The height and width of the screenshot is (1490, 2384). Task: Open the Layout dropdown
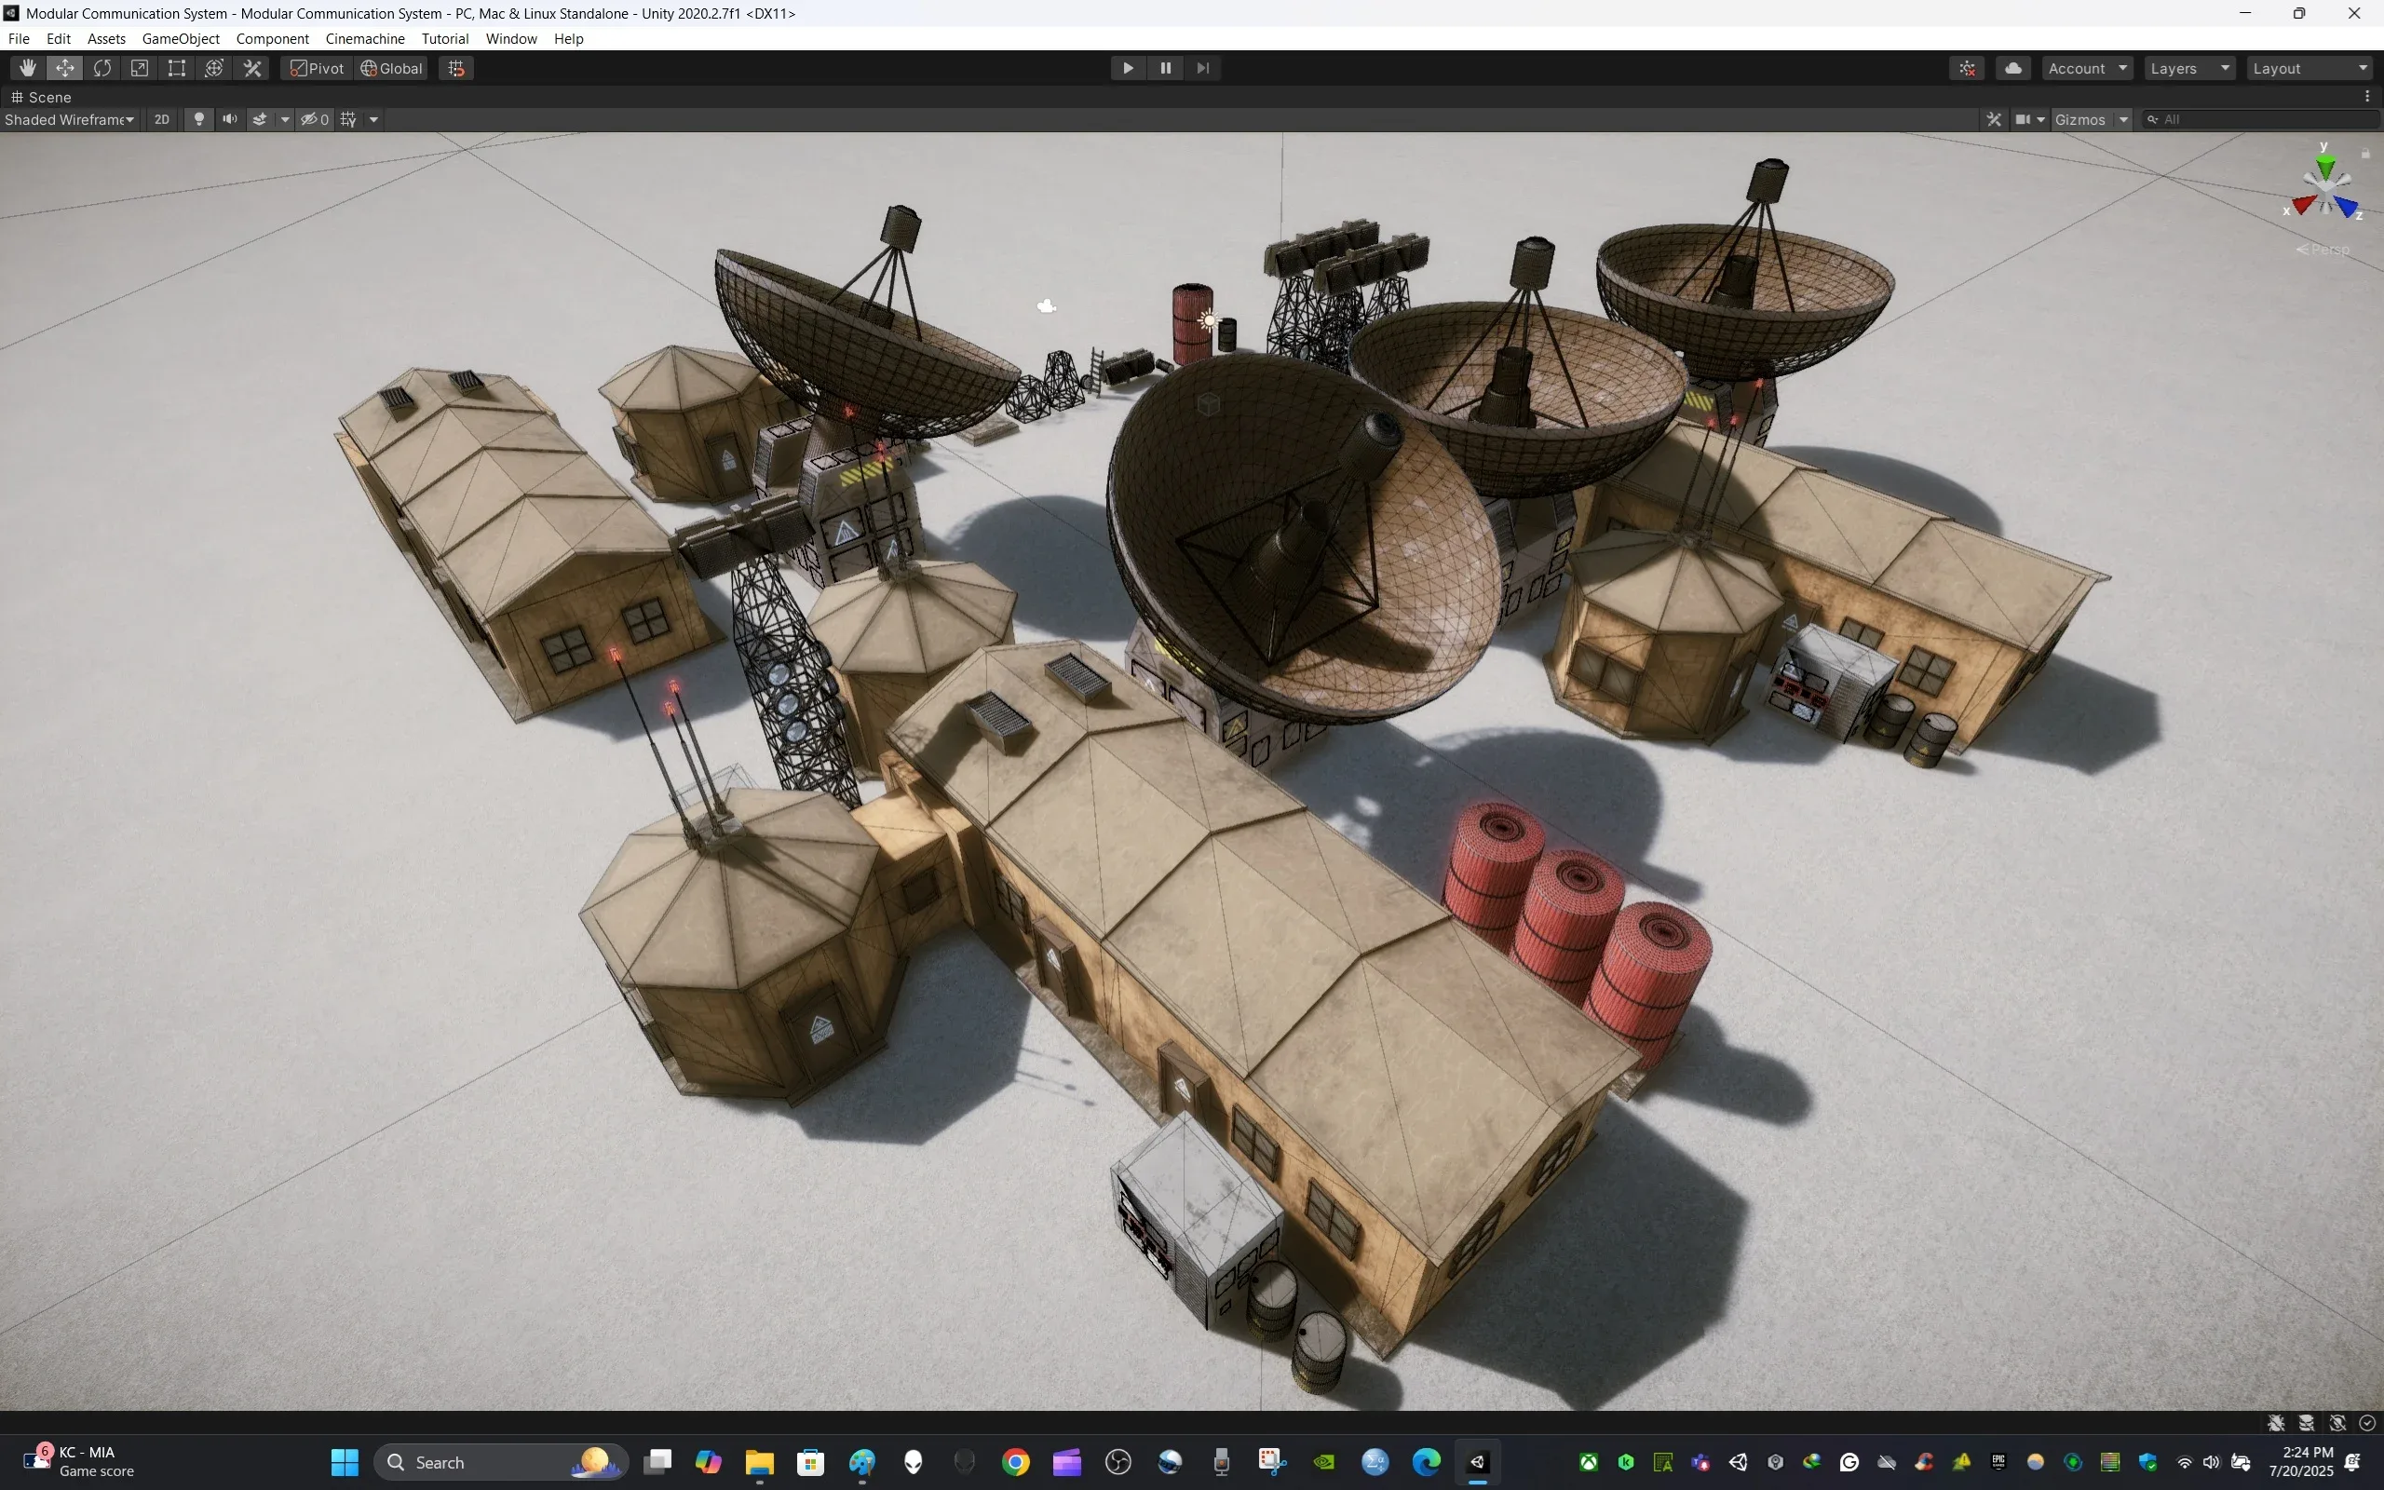[x=2309, y=67]
